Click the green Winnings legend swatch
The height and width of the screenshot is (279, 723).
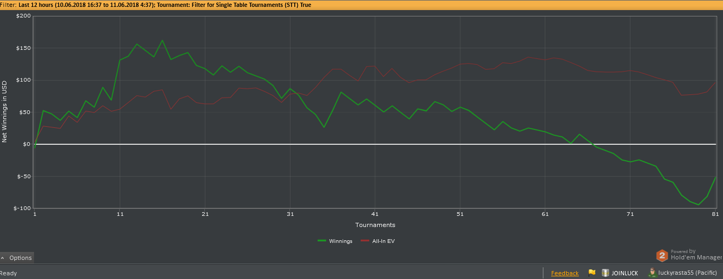[x=321, y=241]
